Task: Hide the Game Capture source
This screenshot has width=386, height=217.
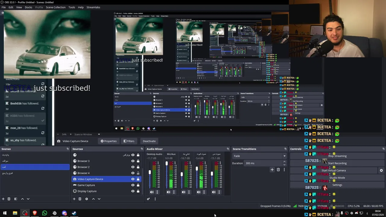Action: [133, 185]
